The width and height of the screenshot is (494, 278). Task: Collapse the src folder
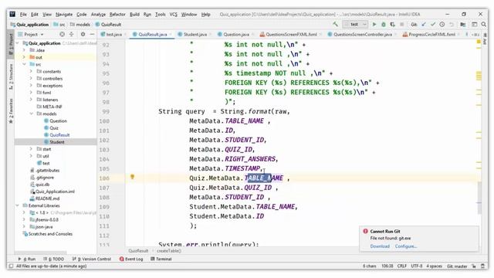pos(24,64)
